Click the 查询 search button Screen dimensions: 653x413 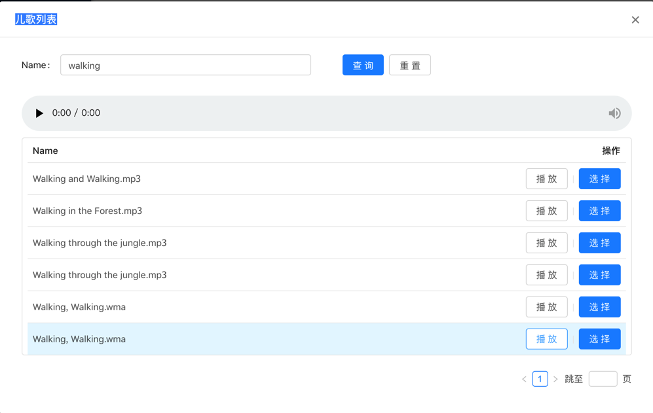click(363, 65)
